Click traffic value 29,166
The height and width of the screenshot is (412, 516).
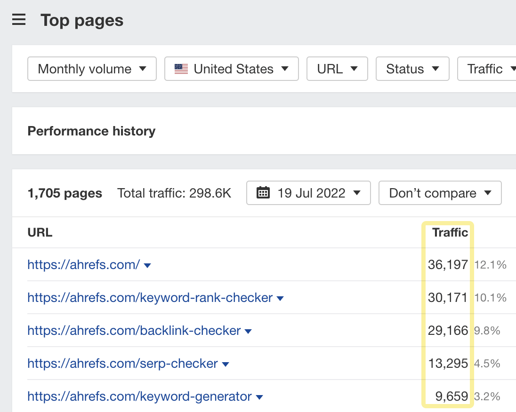pyautogui.click(x=448, y=331)
